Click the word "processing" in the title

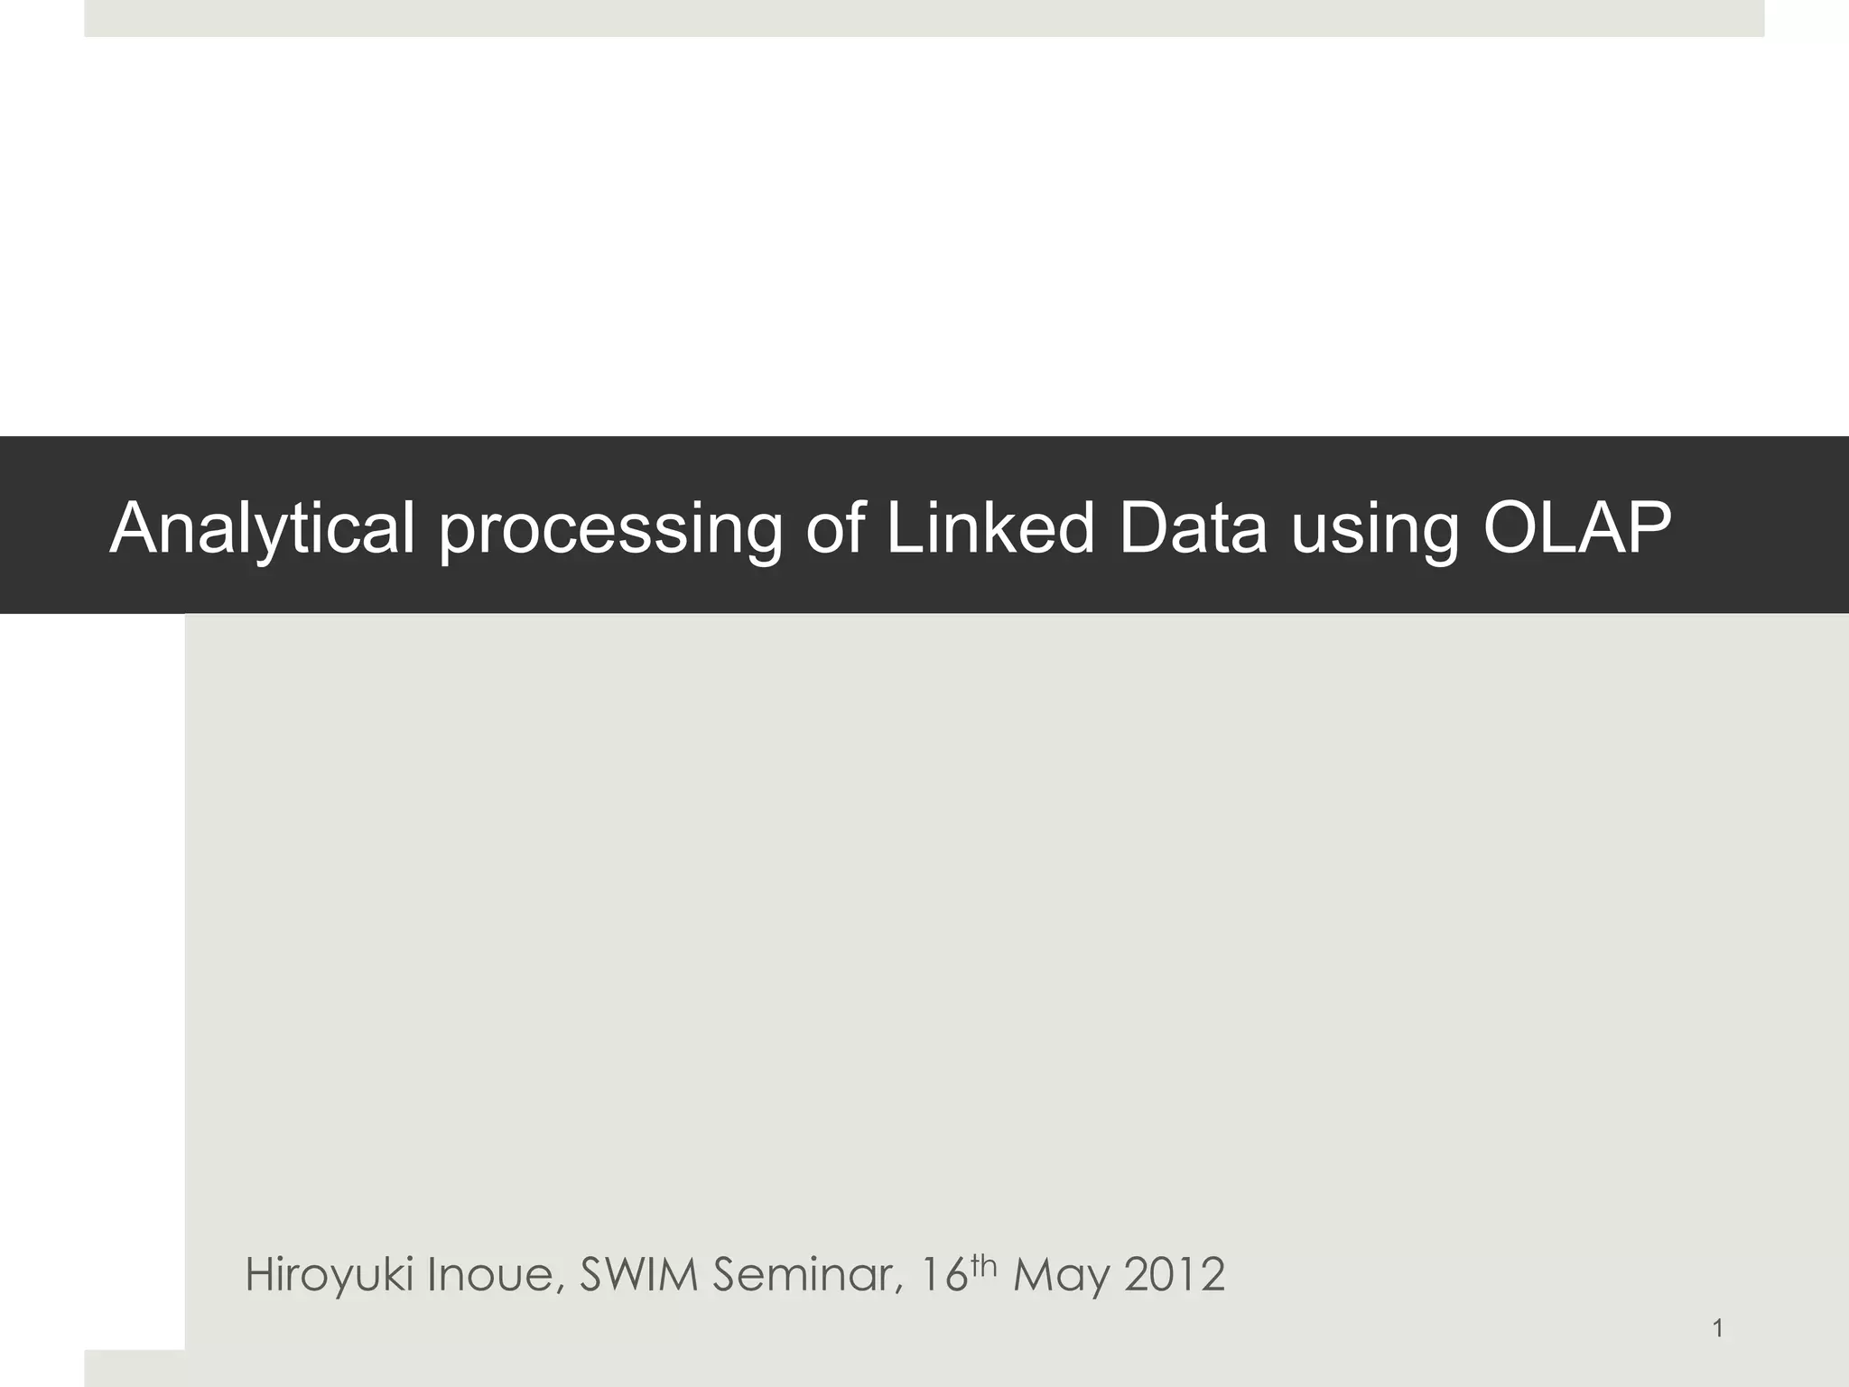(610, 530)
